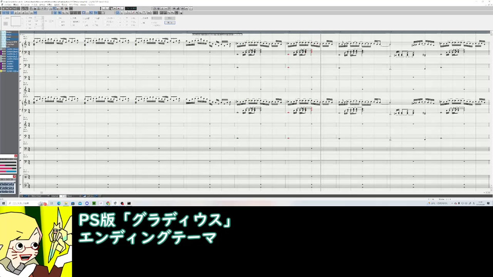
Task: Open the 編集 menu
Action: [x=16, y=5]
